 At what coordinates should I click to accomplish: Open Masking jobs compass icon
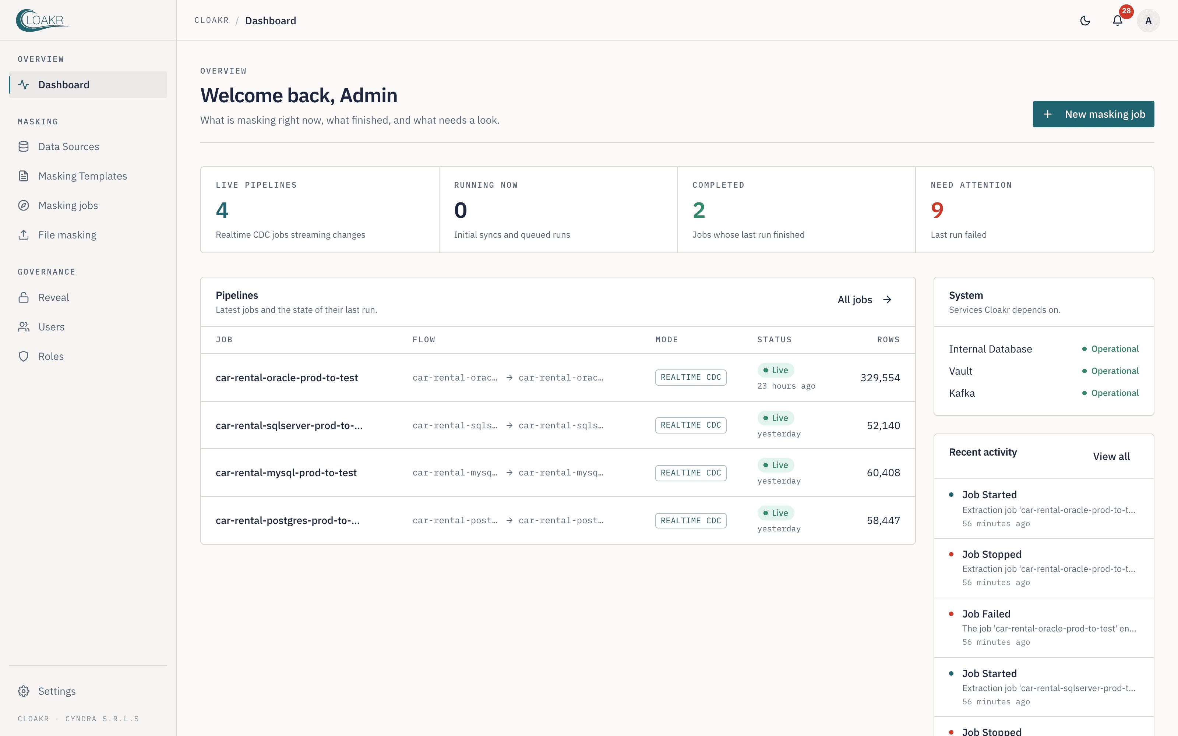pos(23,205)
